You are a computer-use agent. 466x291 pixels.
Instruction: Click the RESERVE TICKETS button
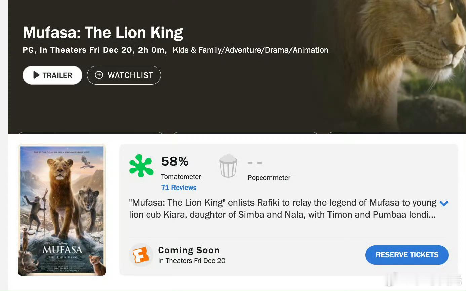(x=407, y=255)
